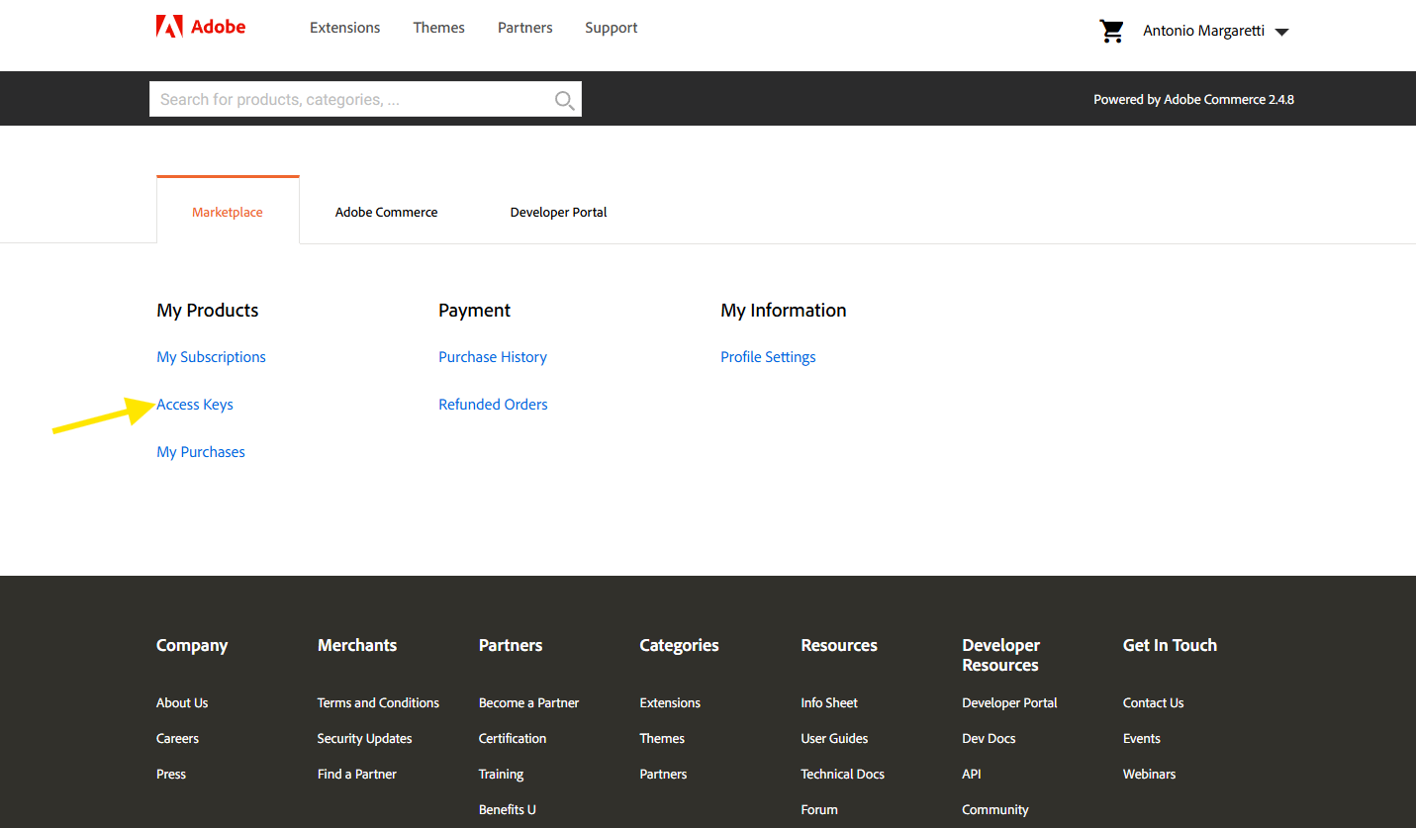Image resolution: width=1416 pixels, height=828 pixels.
Task: Click the Categories footer heading
Action: coord(680,645)
